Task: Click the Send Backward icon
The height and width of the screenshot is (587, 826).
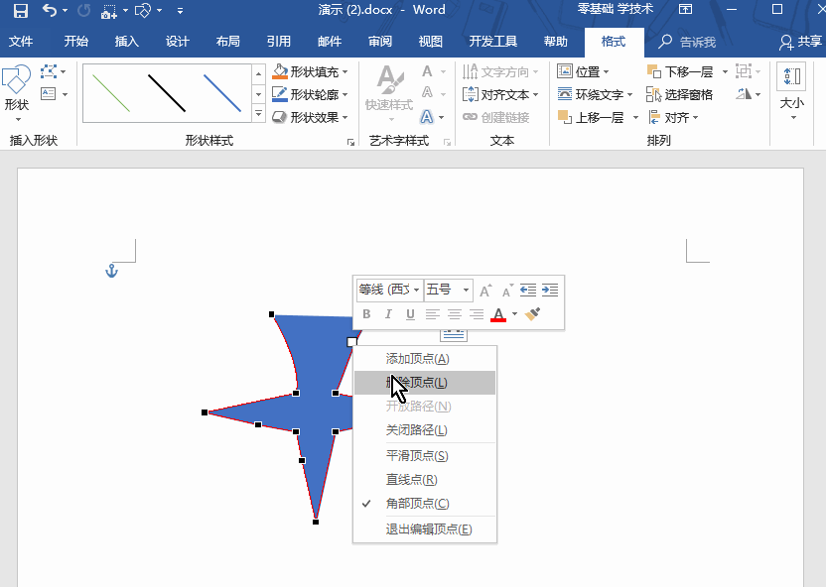Action: [x=653, y=71]
